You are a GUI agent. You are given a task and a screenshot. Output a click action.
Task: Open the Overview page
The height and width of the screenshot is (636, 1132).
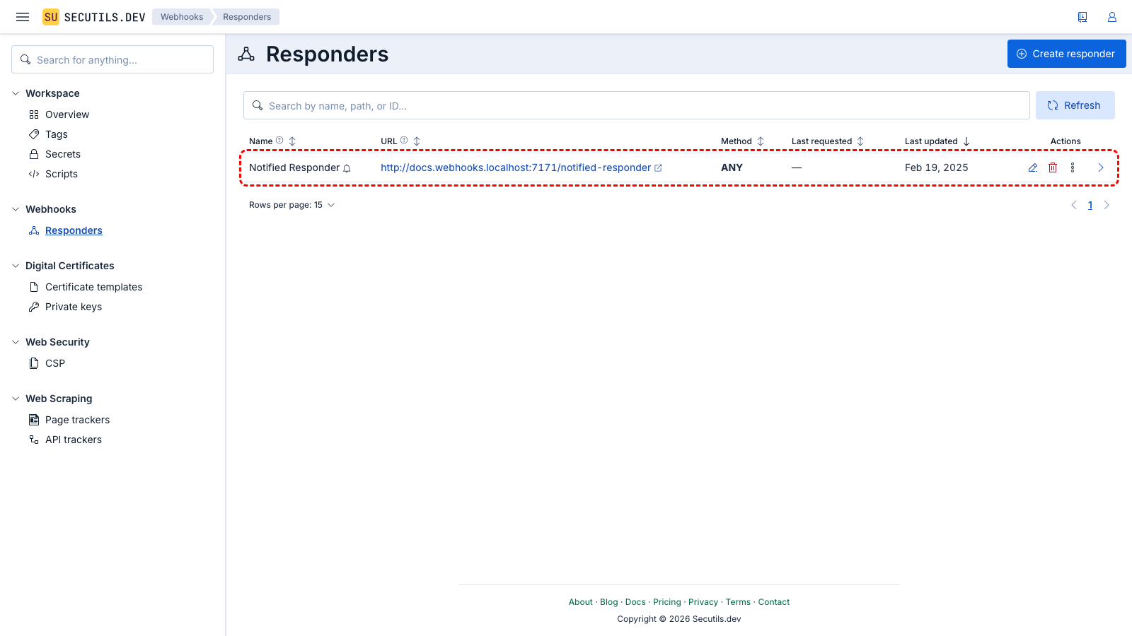[67, 114]
